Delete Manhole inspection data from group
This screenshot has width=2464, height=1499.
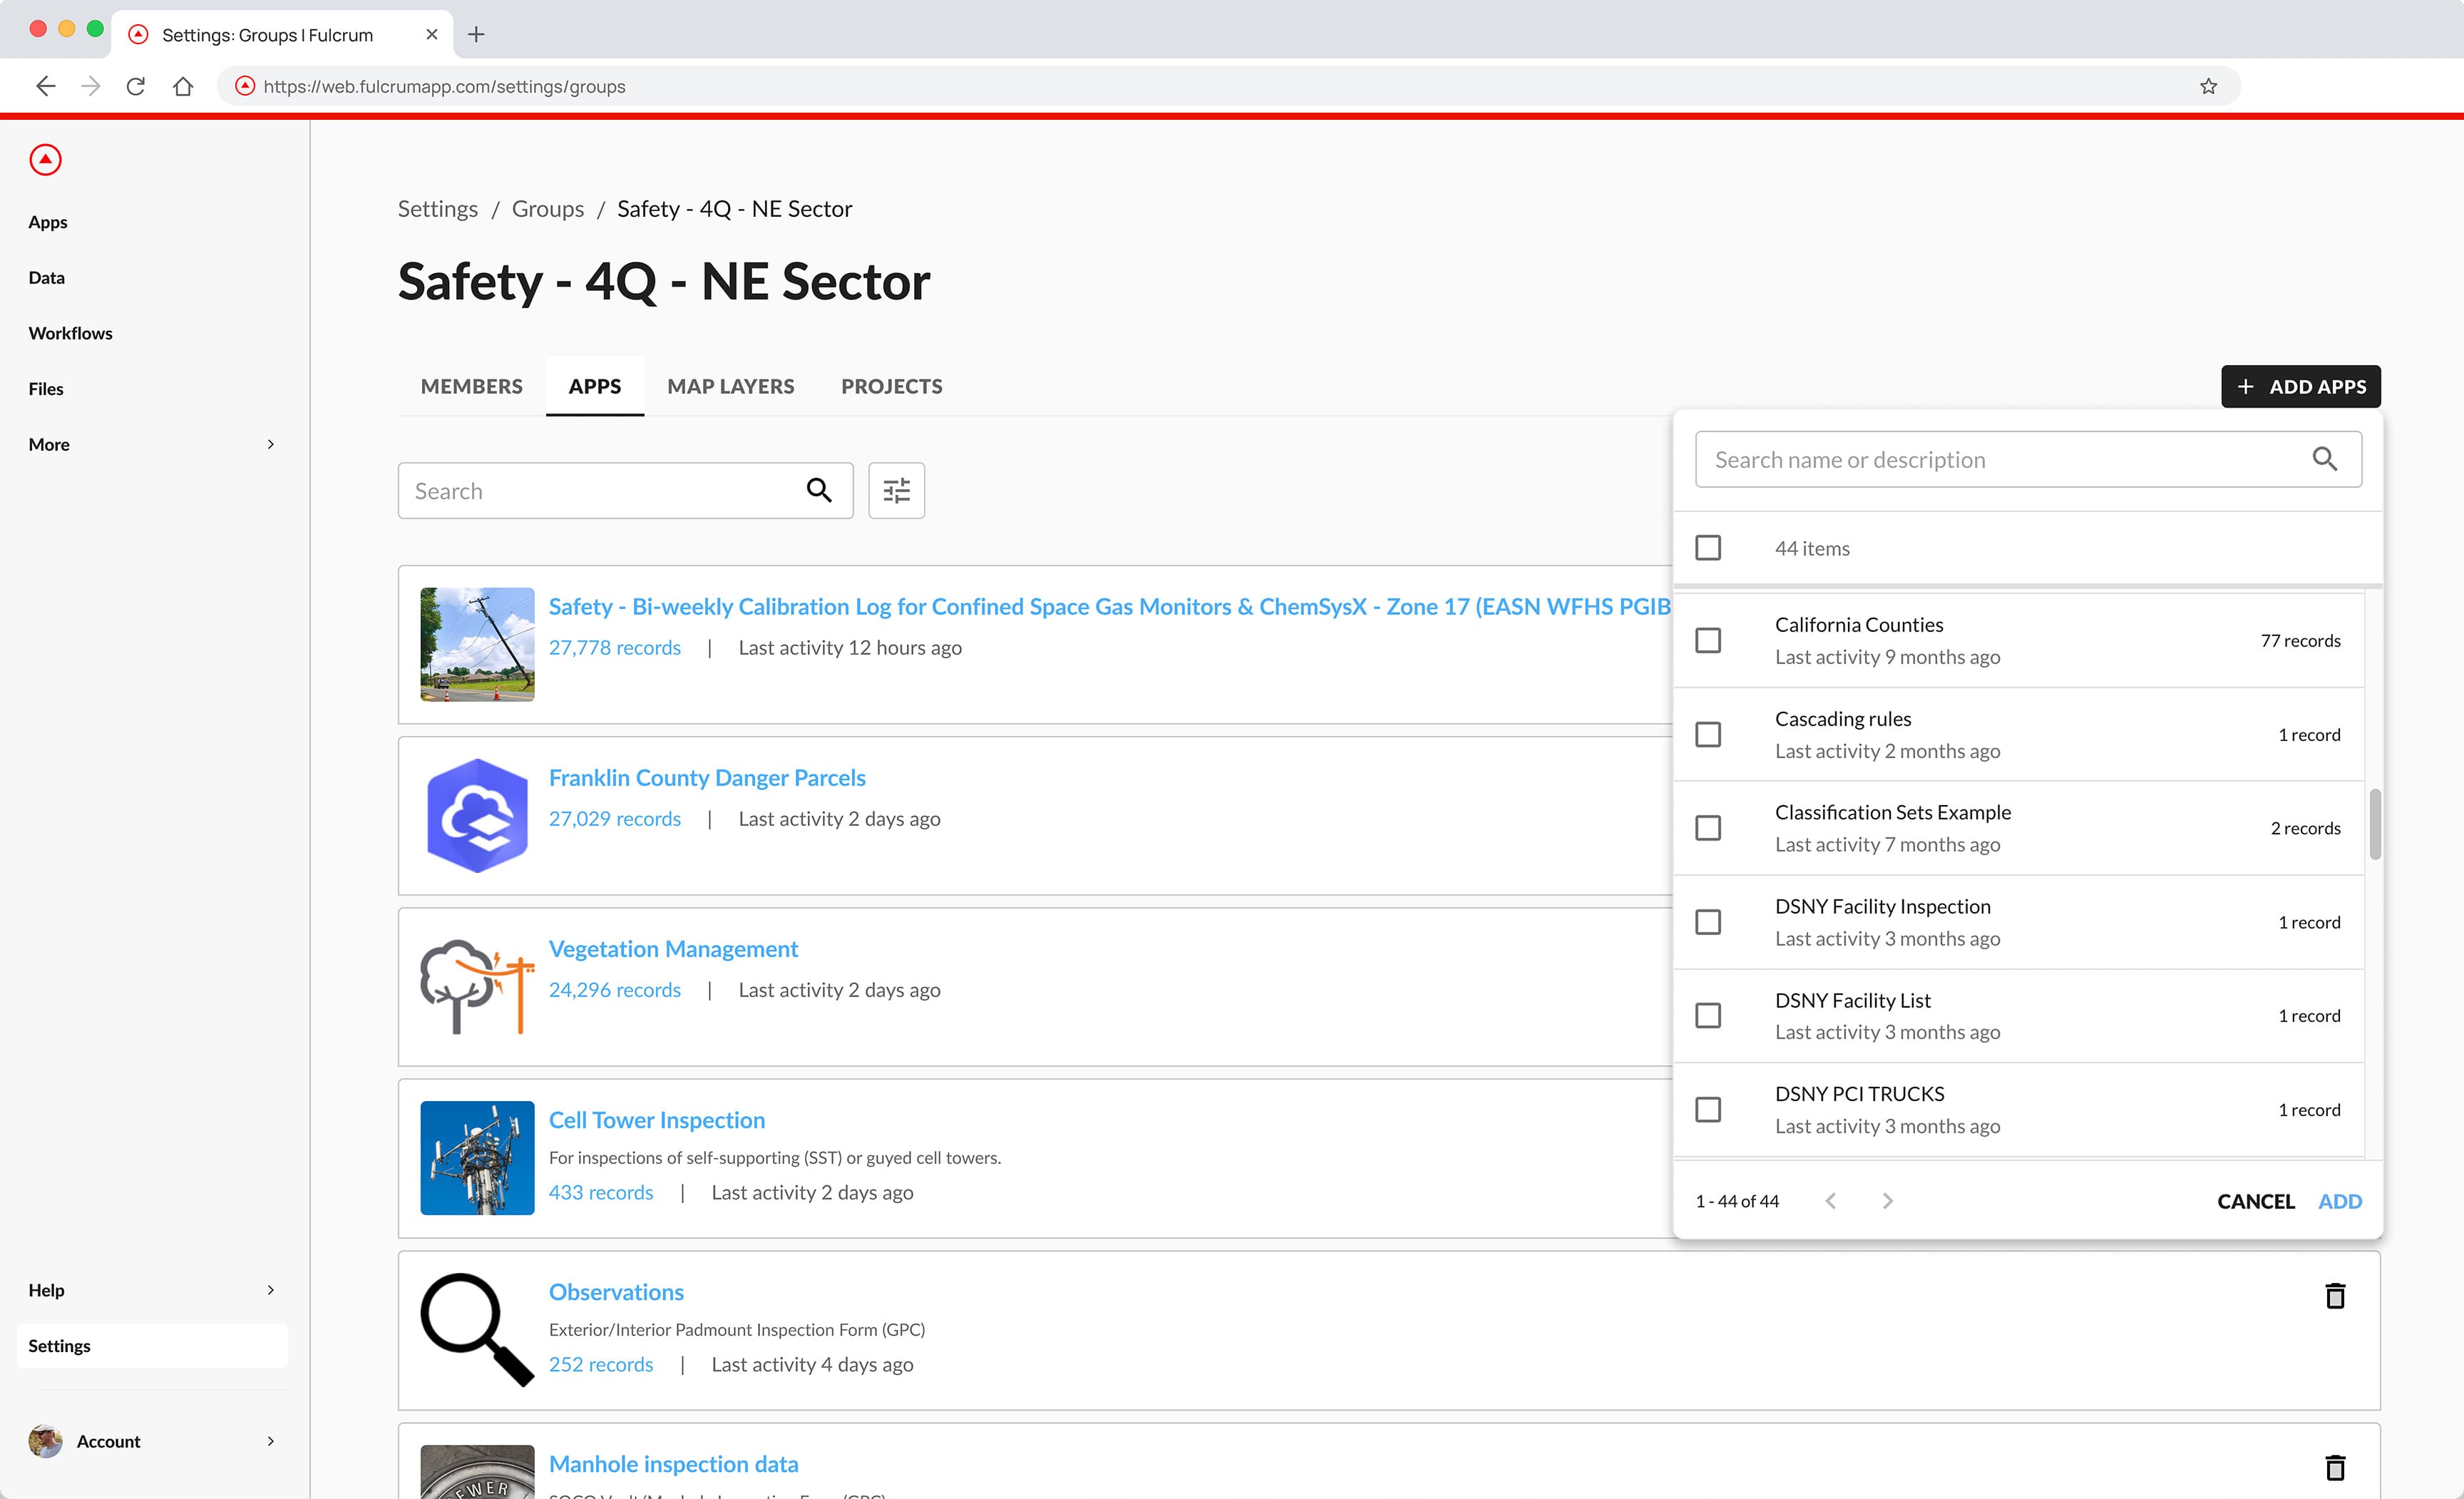2335,1467
